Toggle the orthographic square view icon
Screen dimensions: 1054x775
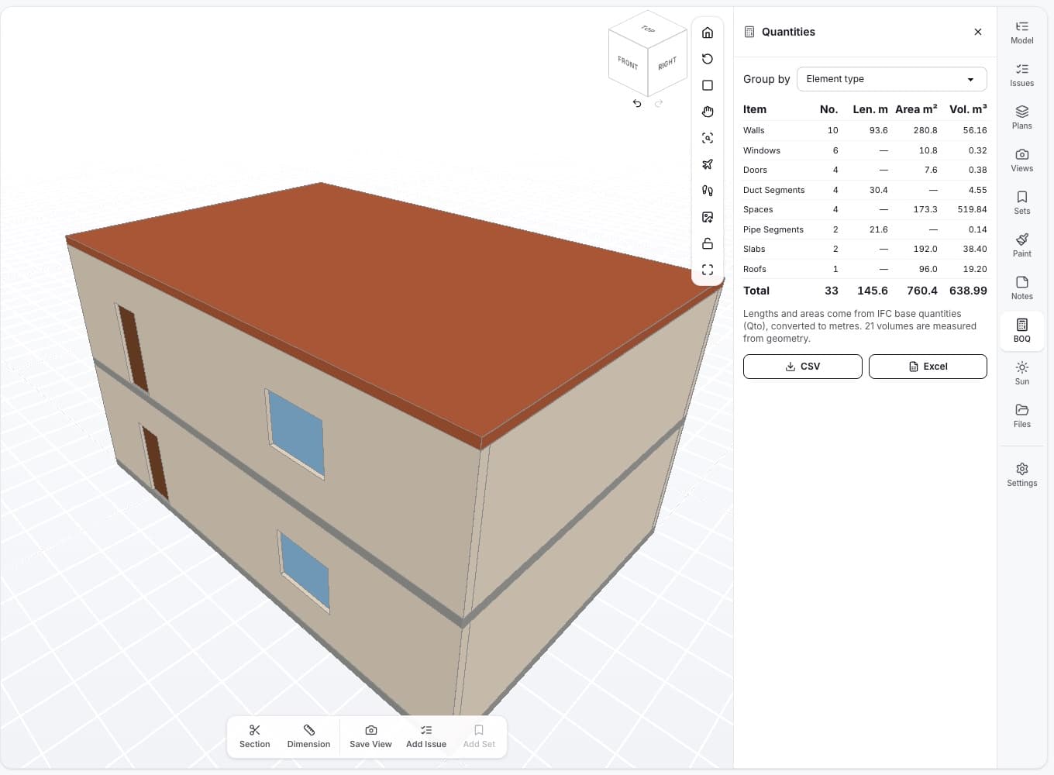708,85
